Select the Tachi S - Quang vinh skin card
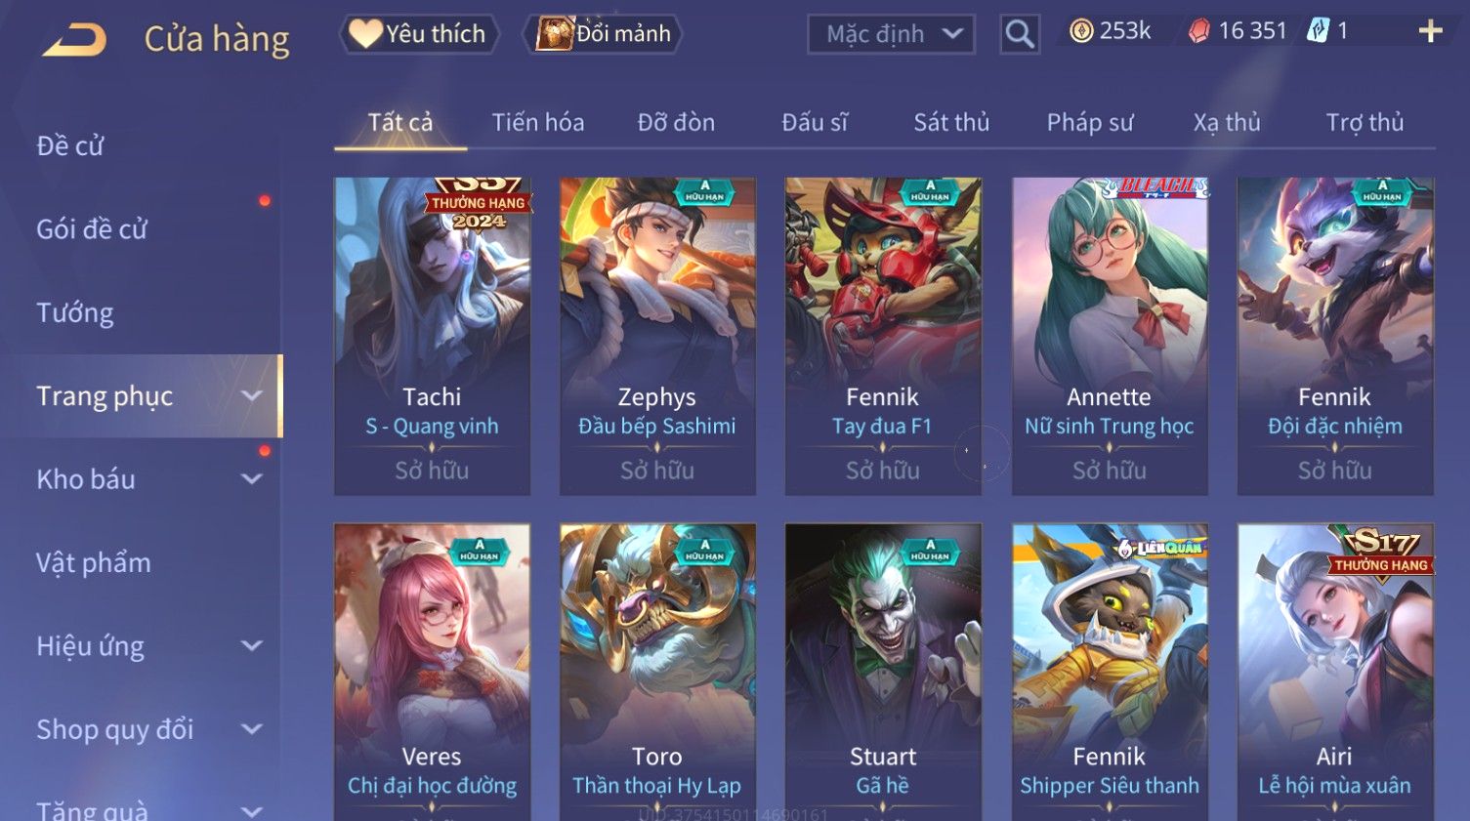 click(432, 336)
